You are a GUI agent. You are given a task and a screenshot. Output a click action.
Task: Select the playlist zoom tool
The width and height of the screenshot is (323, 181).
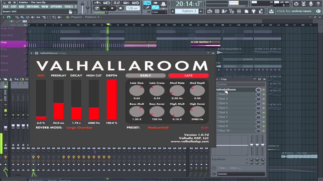coord(54,17)
